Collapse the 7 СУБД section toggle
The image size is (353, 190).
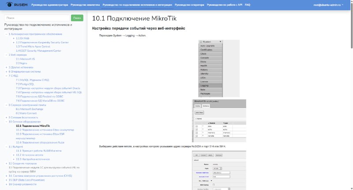coord(6,76)
